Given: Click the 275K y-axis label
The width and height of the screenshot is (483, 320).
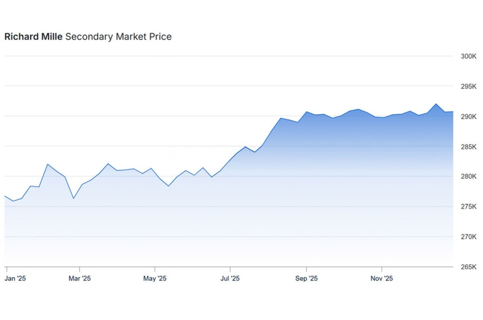Looking at the screenshot, I should [x=469, y=207].
